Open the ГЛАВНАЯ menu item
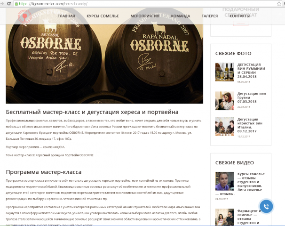 point(66,16)
